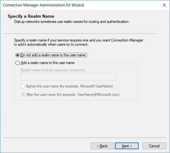The height and width of the screenshot is (153, 170).
Task: Click the 'Add a realm name to the user name' label text
Action: 48,63
